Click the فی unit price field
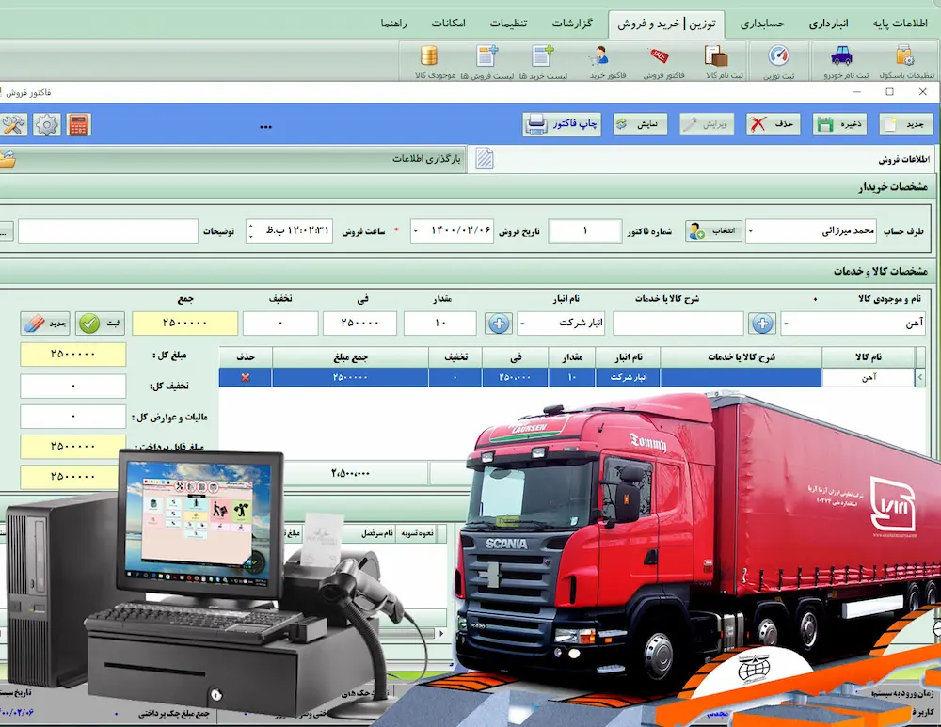 tap(359, 324)
